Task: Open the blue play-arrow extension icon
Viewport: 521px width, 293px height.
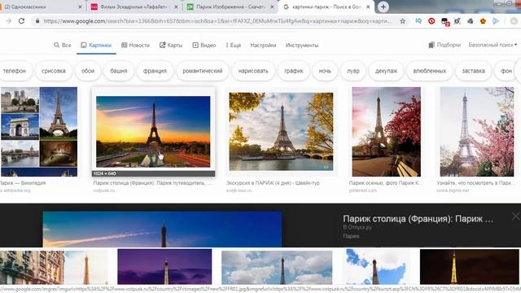Action: coord(496,21)
